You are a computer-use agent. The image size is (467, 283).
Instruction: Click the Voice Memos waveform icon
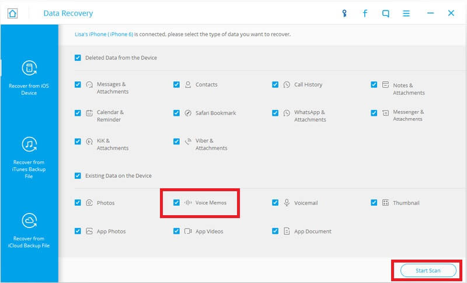pyautogui.click(x=188, y=203)
